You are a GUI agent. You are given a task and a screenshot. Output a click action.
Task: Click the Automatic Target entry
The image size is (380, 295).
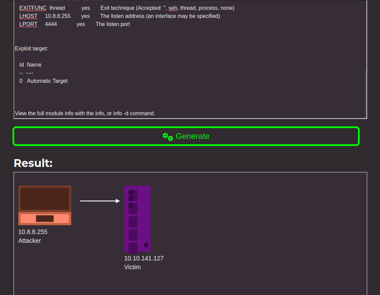pyautogui.click(x=47, y=81)
